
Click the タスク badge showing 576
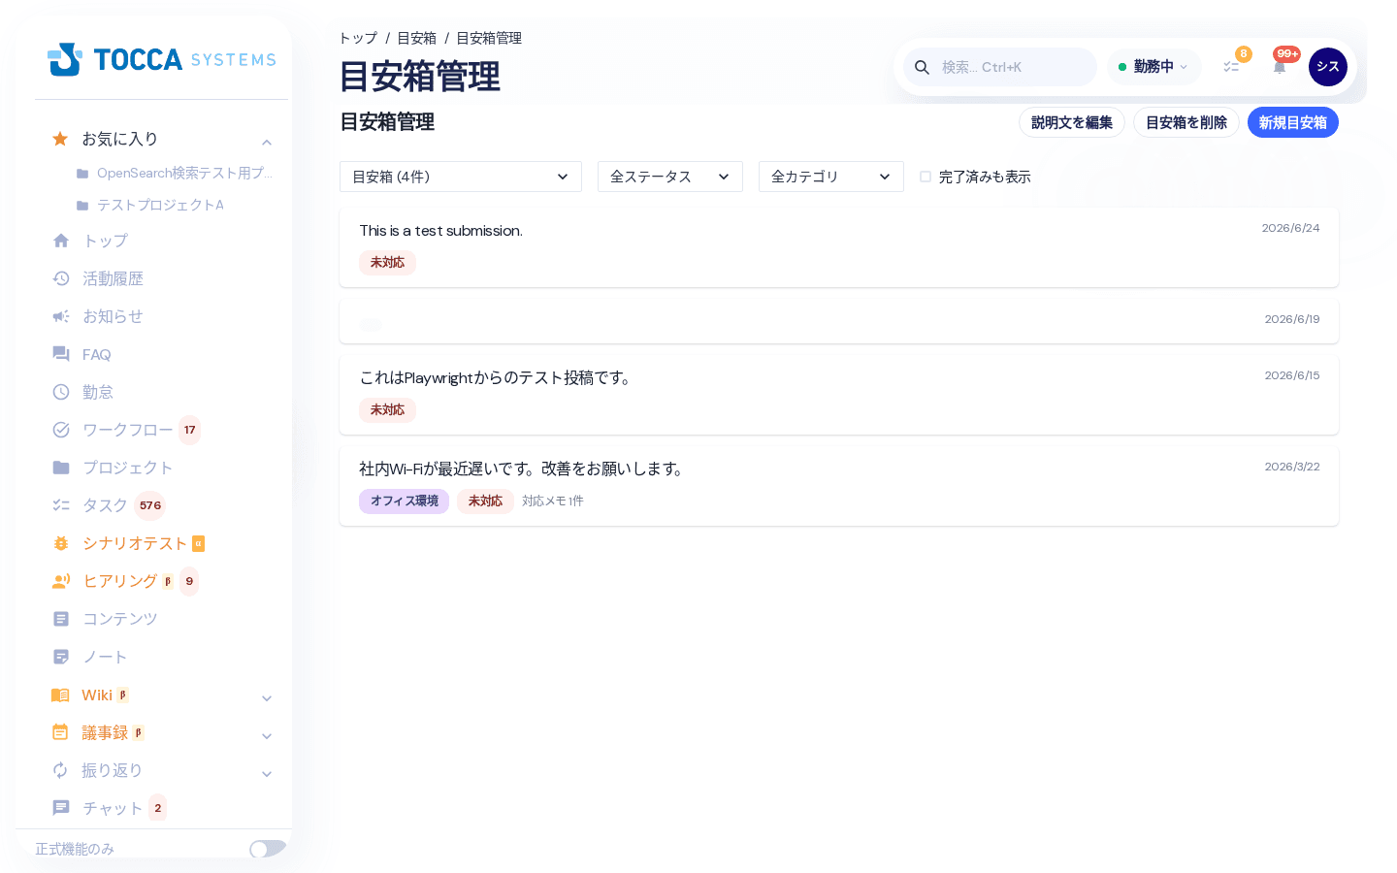(x=150, y=505)
